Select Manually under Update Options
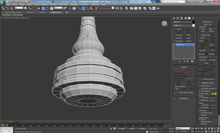 point(199,124)
